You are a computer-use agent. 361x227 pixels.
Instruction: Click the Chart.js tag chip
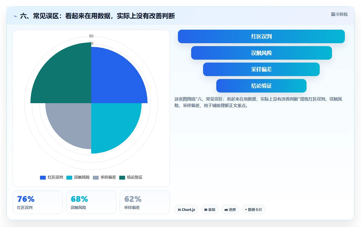point(186,210)
